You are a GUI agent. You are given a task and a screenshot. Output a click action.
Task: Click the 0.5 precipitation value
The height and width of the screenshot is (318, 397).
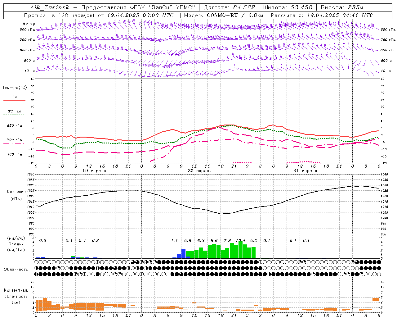pyautogui.click(x=43, y=241)
